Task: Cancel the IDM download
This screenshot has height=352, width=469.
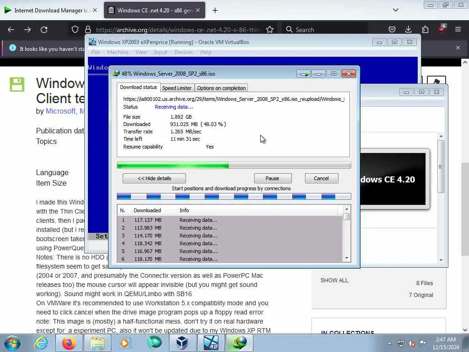Action: click(321, 178)
